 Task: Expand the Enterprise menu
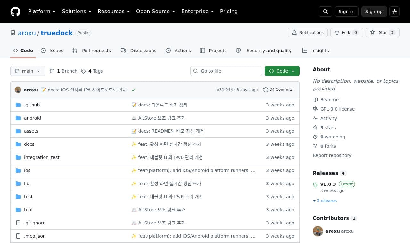[x=197, y=12]
